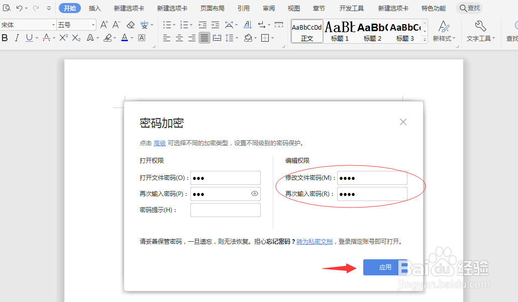Insert bulleted list
This screenshot has height=302, width=518.
pos(167,25)
